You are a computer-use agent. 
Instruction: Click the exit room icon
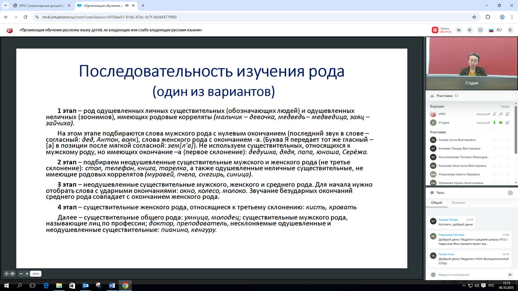(511, 30)
